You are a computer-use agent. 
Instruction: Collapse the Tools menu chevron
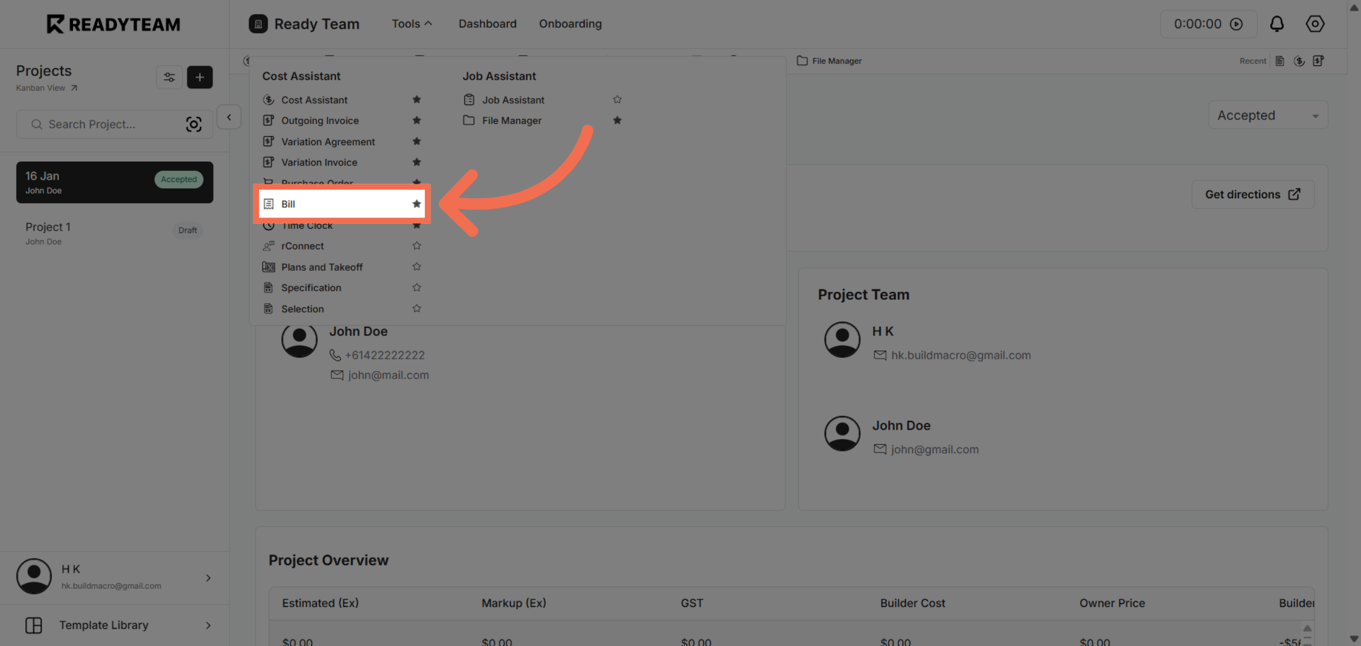coord(429,23)
